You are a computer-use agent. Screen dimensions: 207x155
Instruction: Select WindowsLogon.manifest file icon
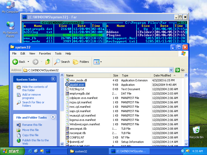click(x=67, y=124)
